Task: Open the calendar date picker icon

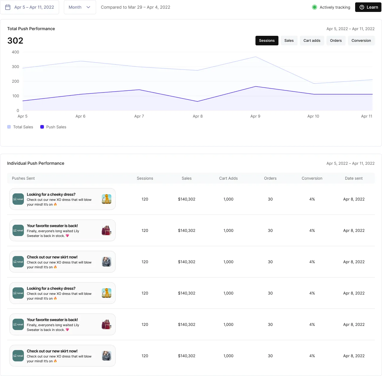Action: 8,7
